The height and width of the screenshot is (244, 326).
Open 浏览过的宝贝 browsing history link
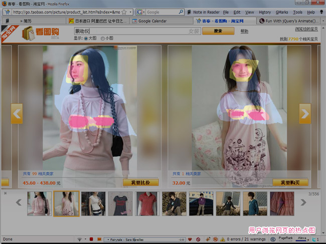[x=306, y=29]
